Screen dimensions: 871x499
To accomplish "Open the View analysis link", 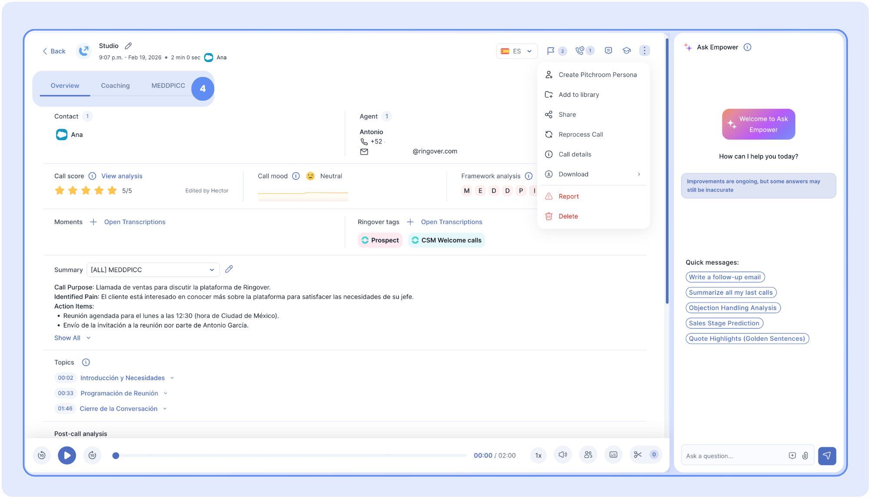I will pyautogui.click(x=122, y=176).
